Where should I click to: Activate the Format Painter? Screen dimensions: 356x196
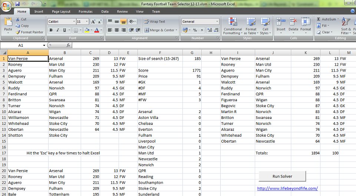pyautogui.click(x=29, y=32)
